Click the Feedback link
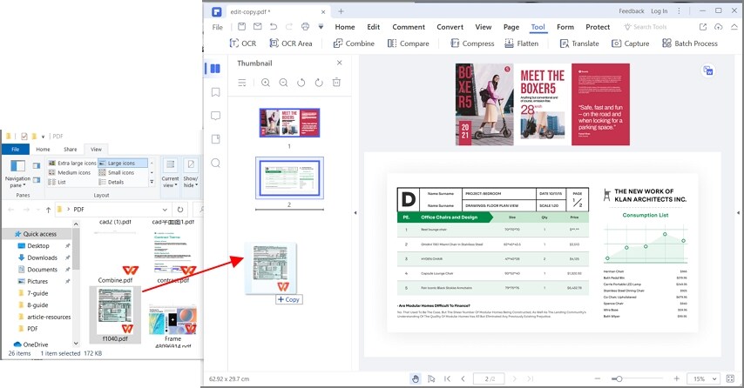The width and height of the screenshot is (744, 388). click(x=631, y=11)
